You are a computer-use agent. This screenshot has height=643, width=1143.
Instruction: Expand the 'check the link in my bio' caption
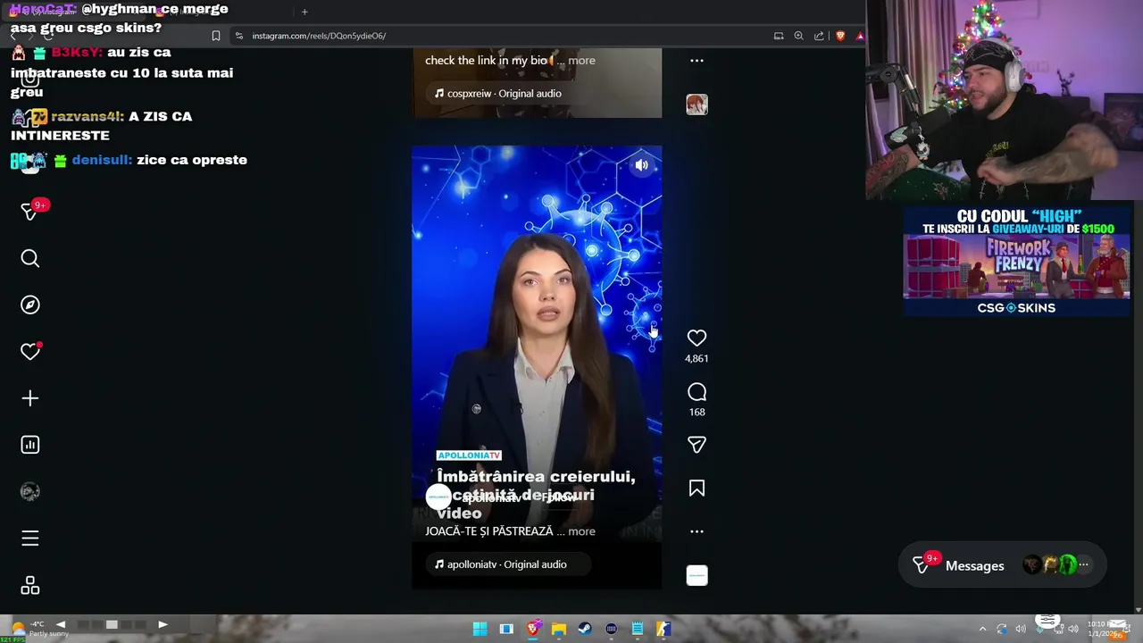pyautogui.click(x=581, y=61)
